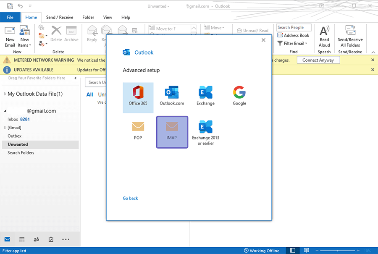Choose the Exchange account type
The height and width of the screenshot is (254, 378).
coord(205,96)
